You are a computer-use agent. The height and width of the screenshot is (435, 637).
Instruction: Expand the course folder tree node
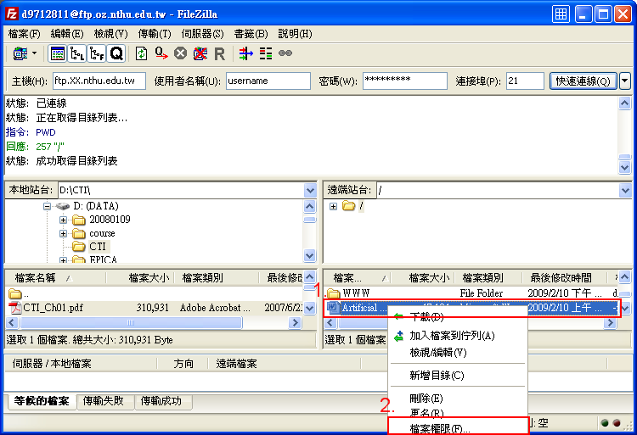click(x=64, y=233)
